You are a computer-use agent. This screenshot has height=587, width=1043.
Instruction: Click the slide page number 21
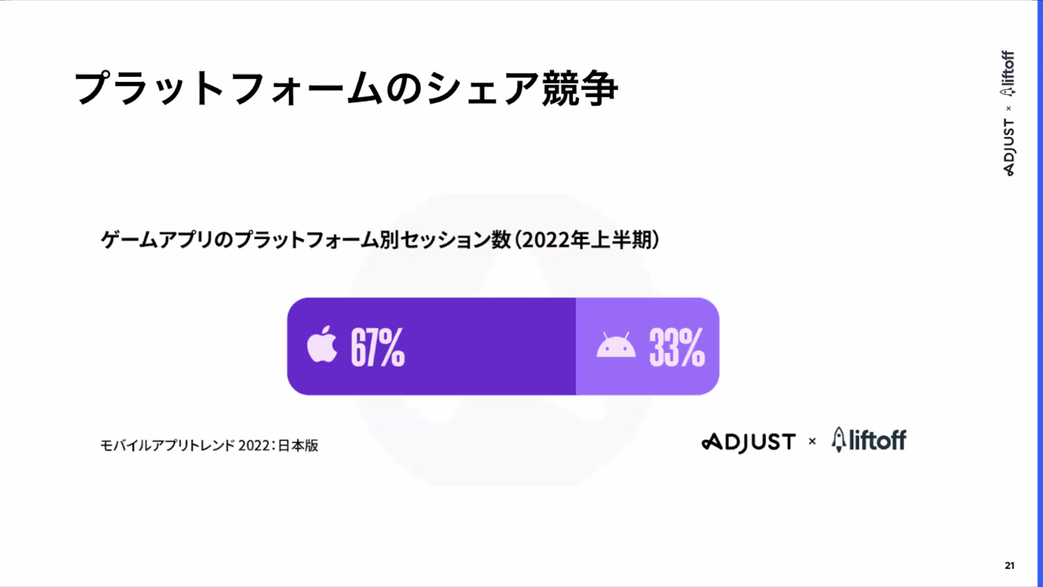[x=1009, y=565]
